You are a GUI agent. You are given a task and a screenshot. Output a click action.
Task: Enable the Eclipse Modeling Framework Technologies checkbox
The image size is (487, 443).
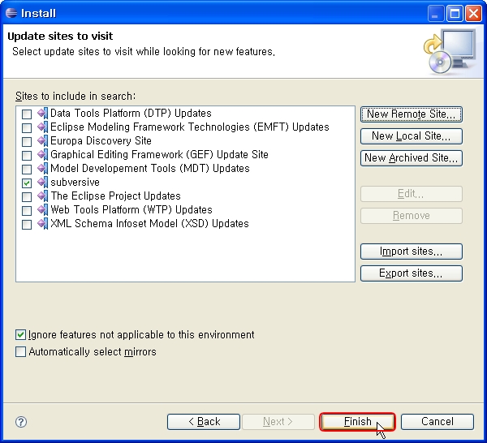pyautogui.click(x=27, y=128)
